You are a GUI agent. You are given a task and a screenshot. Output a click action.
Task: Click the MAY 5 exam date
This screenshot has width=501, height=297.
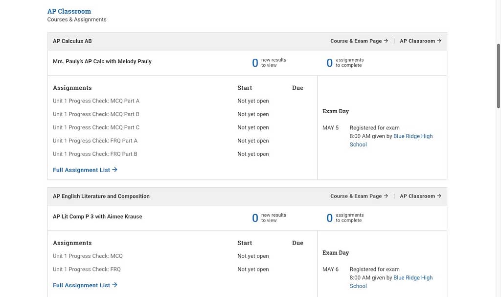330,128
